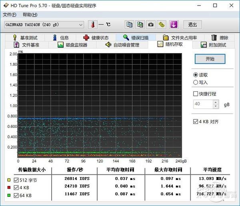Click the temperature thermometer icon
The width and height of the screenshot is (240, 206).
pos(92,24)
